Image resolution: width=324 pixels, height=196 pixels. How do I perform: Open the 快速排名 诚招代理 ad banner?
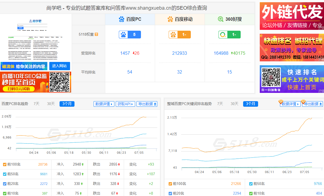(292, 48)
